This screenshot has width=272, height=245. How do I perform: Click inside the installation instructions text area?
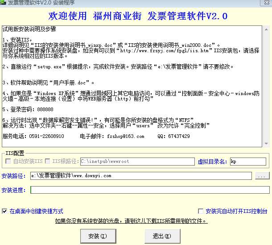(132, 86)
